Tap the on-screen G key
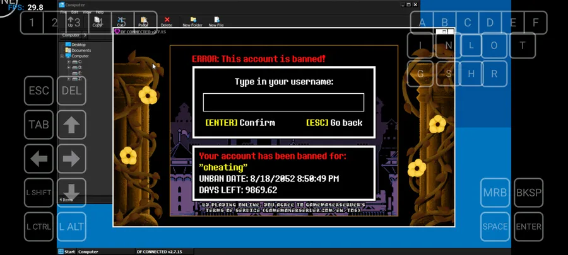This screenshot has height=255, width=568. [x=420, y=74]
